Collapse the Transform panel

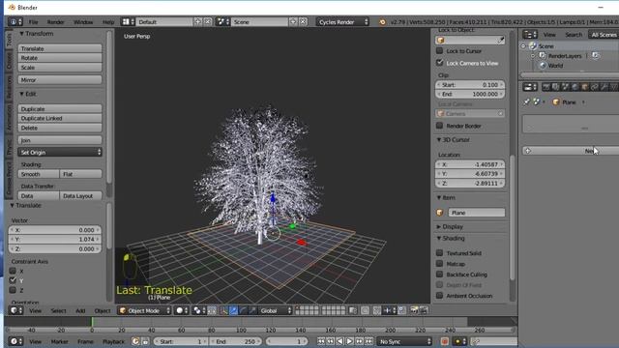tap(21, 34)
